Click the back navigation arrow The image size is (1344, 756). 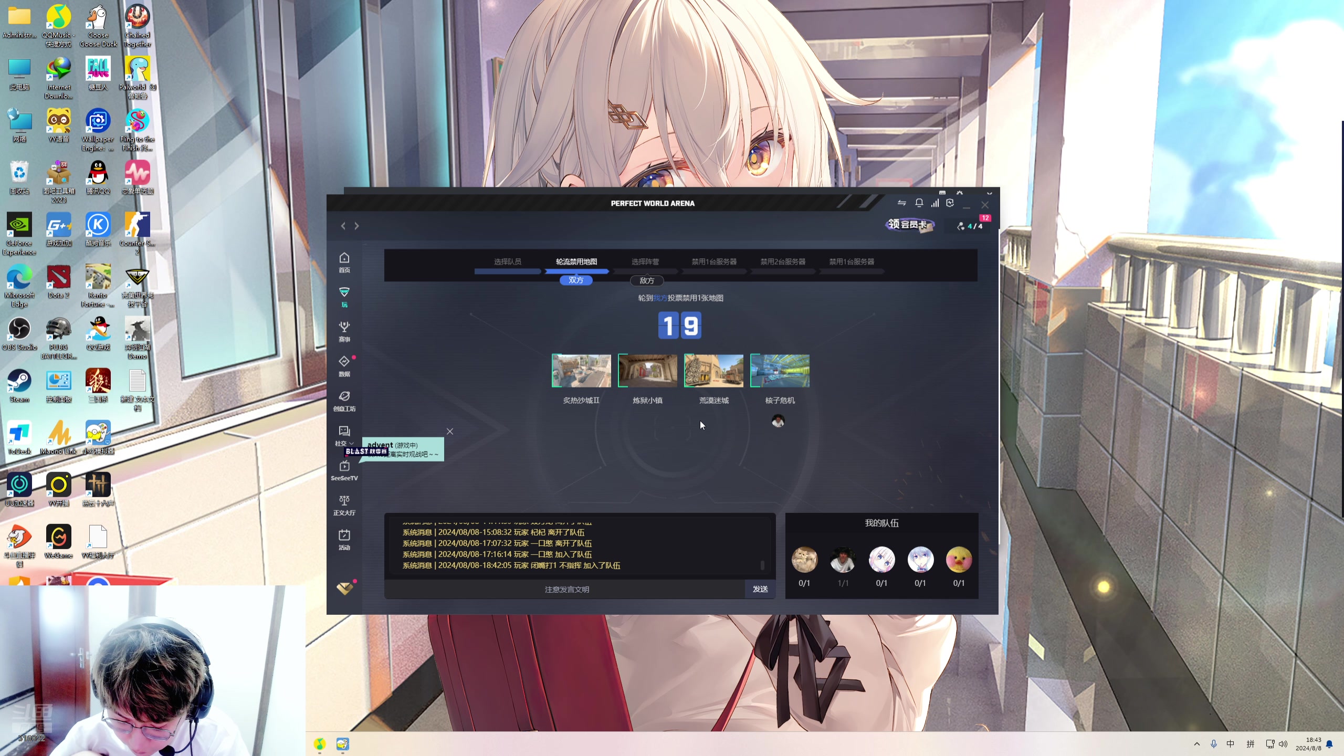point(343,226)
